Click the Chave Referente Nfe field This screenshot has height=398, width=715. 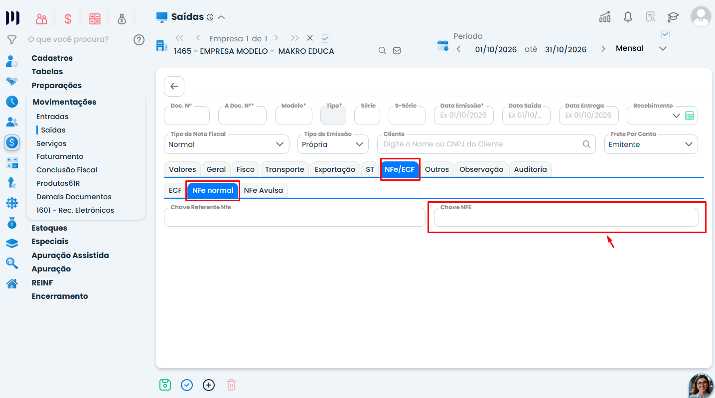(x=294, y=217)
